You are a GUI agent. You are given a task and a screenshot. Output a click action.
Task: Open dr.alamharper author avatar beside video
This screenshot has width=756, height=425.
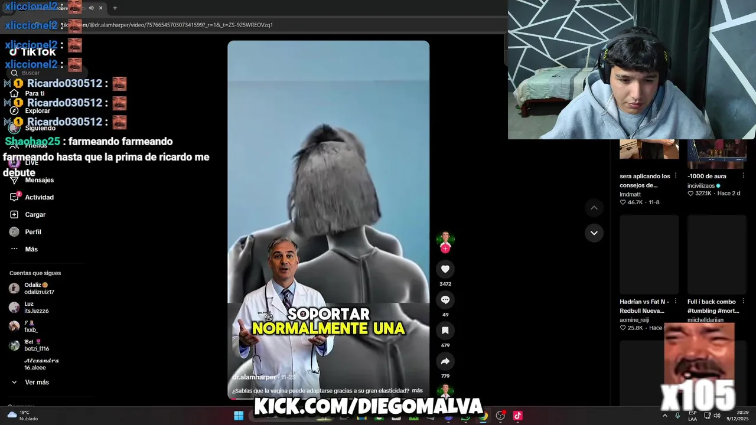click(x=445, y=240)
